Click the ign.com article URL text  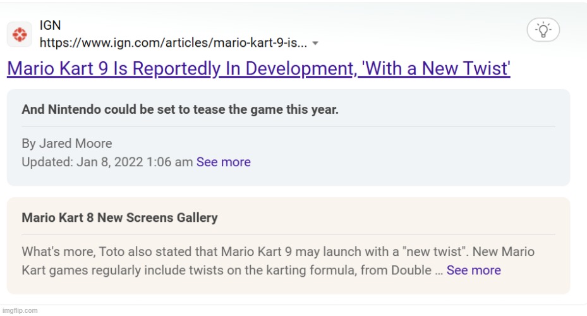click(174, 43)
